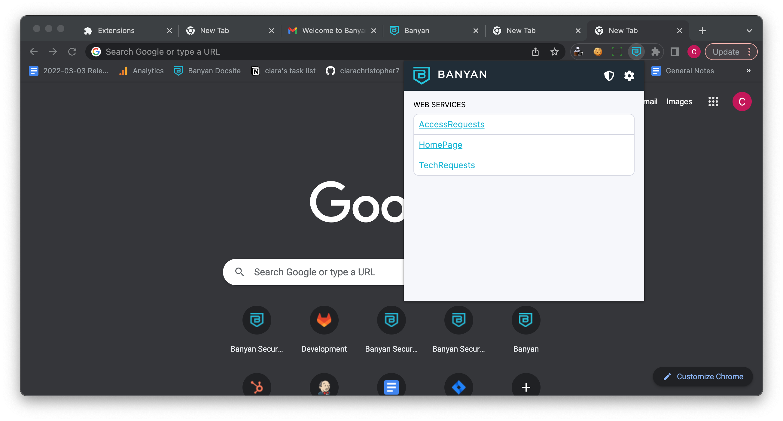Click the Banyan extension icon in toolbar

pyautogui.click(x=635, y=51)
